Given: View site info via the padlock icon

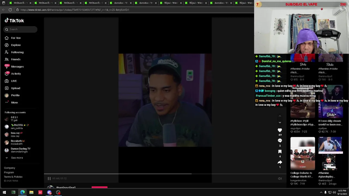Looking at the screenshot, I should (17, 10).
